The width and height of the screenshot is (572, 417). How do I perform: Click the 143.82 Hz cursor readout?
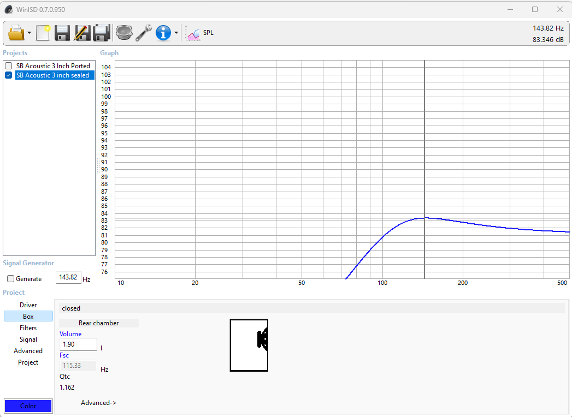coord(548,28)
